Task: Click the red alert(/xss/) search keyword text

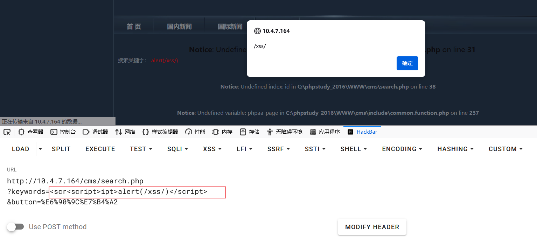Action: click(x=165, y=61)
